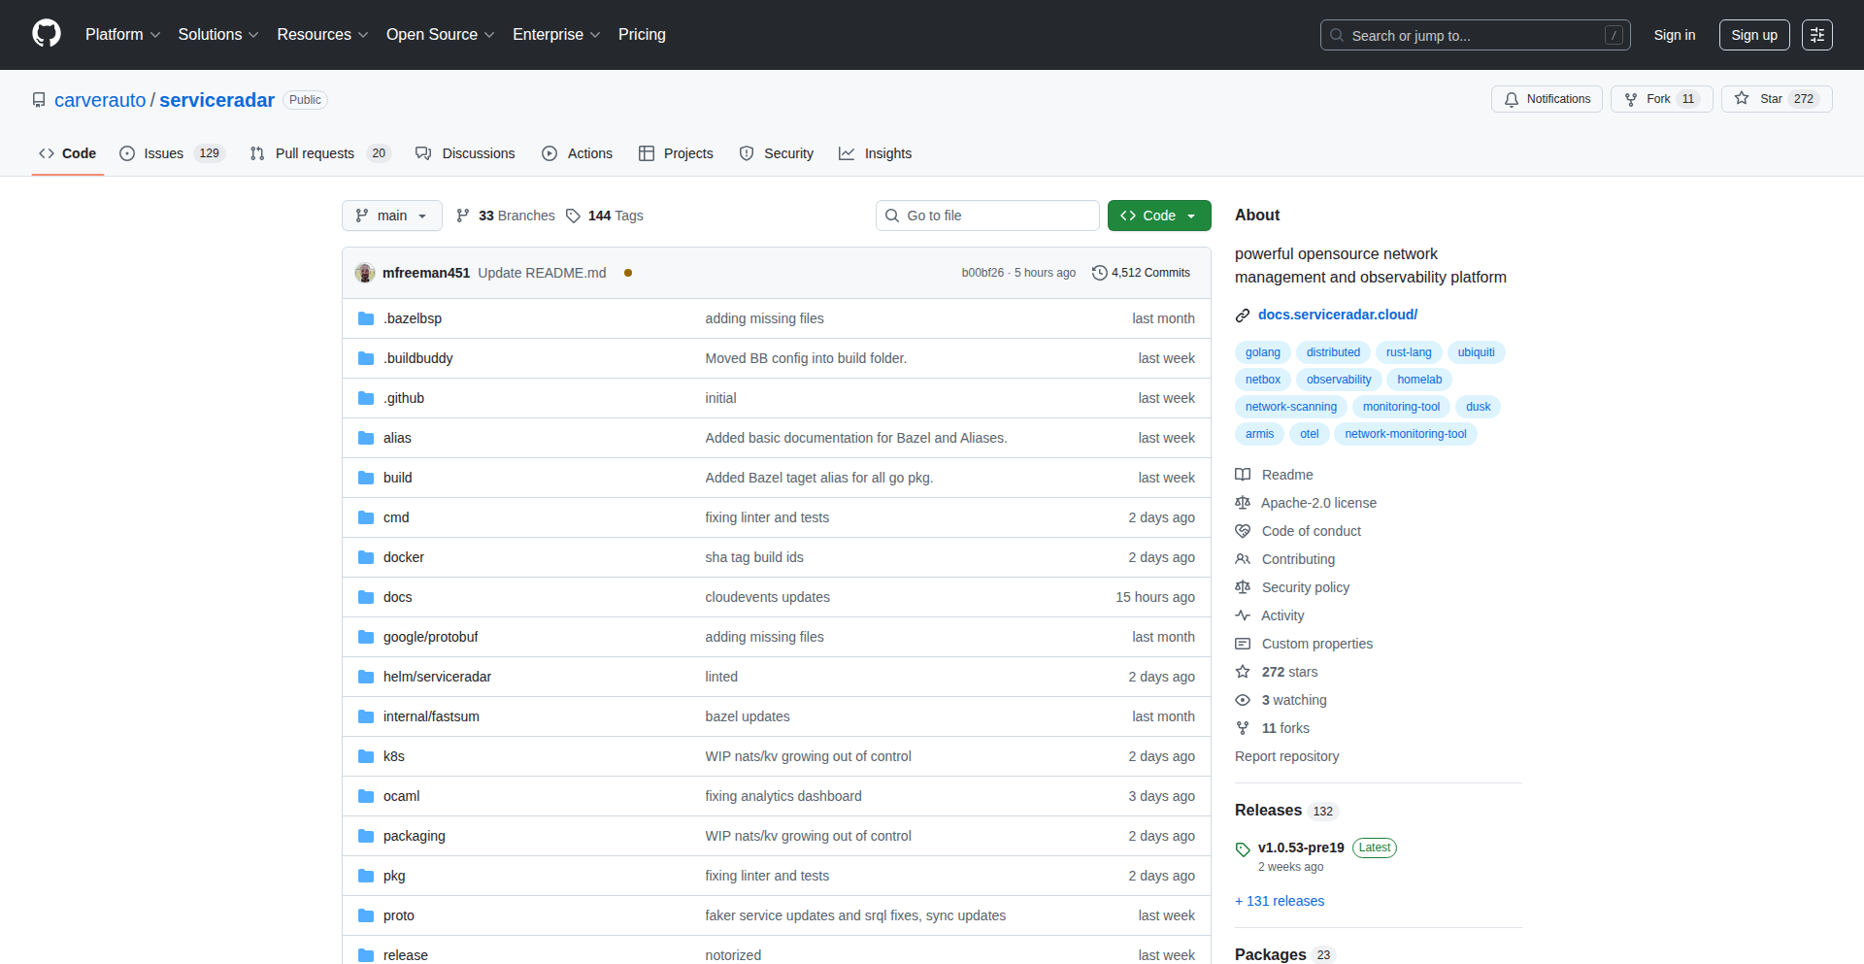
Task: Fork the repository
Action: pyautogui.click(x=1660, y=99)
